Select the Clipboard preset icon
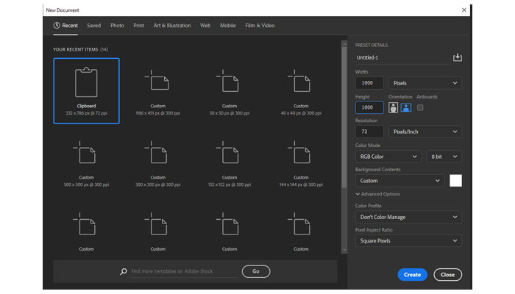This screenshot has height=294, width=515. coord(86,82)
